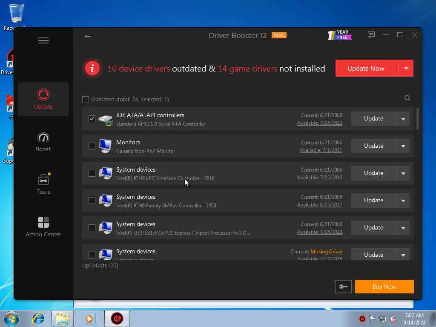The image size is (436, 327).
Task: Click the Monitors device icon
Action: tap(106, 146)
